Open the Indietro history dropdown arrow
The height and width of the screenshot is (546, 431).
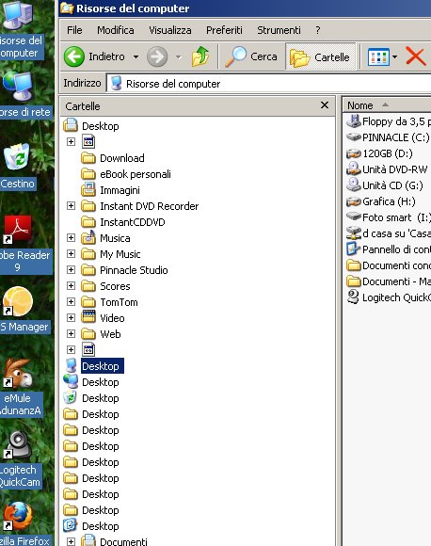136,56
